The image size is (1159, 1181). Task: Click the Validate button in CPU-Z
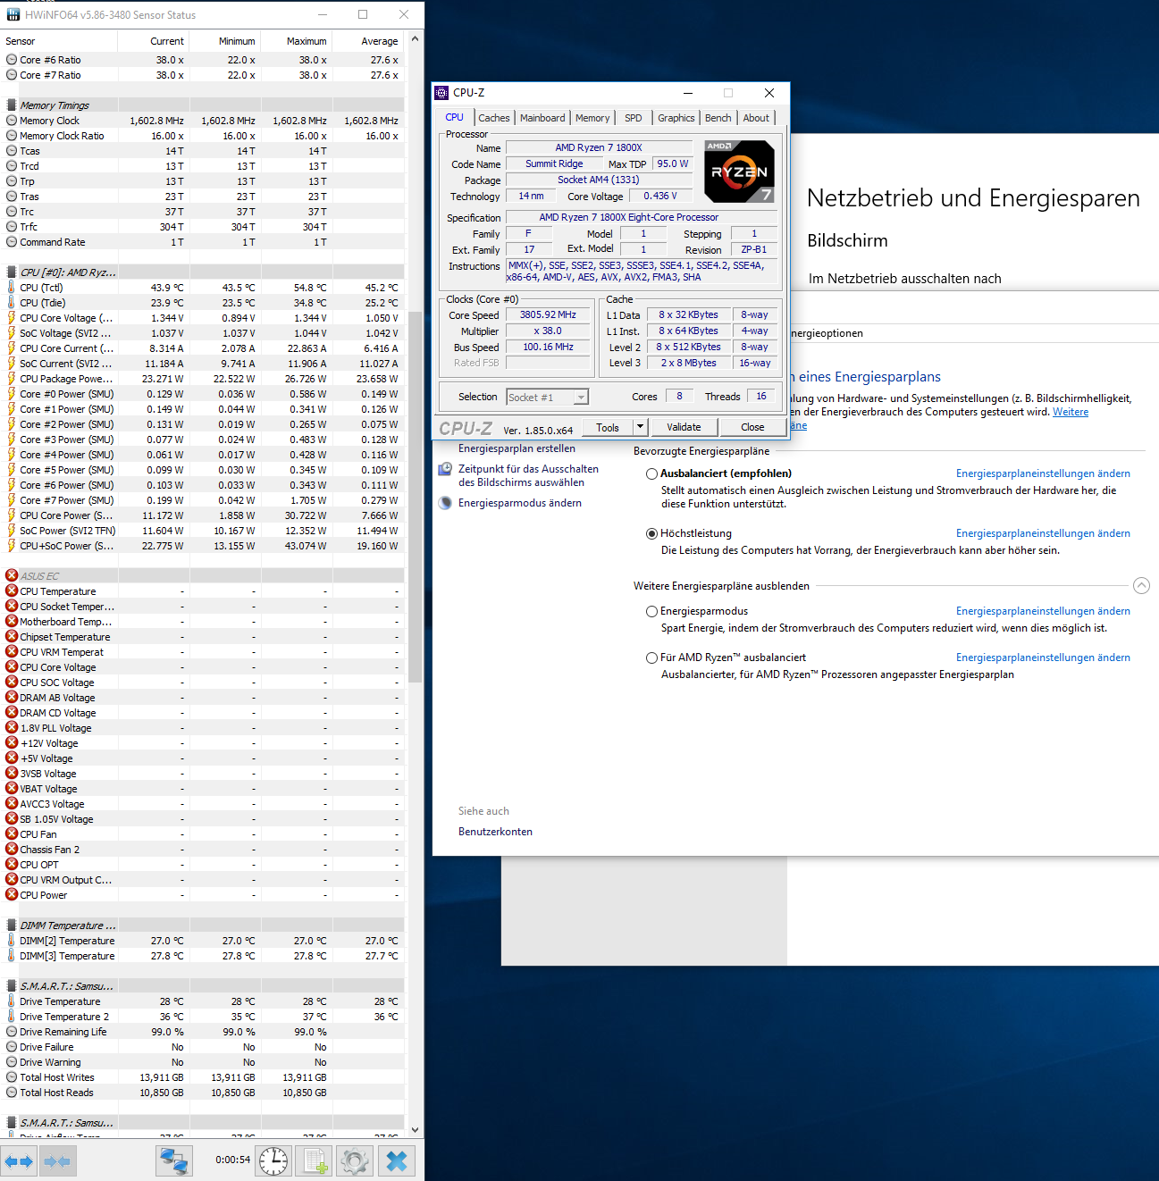click(x=684, y=427)
